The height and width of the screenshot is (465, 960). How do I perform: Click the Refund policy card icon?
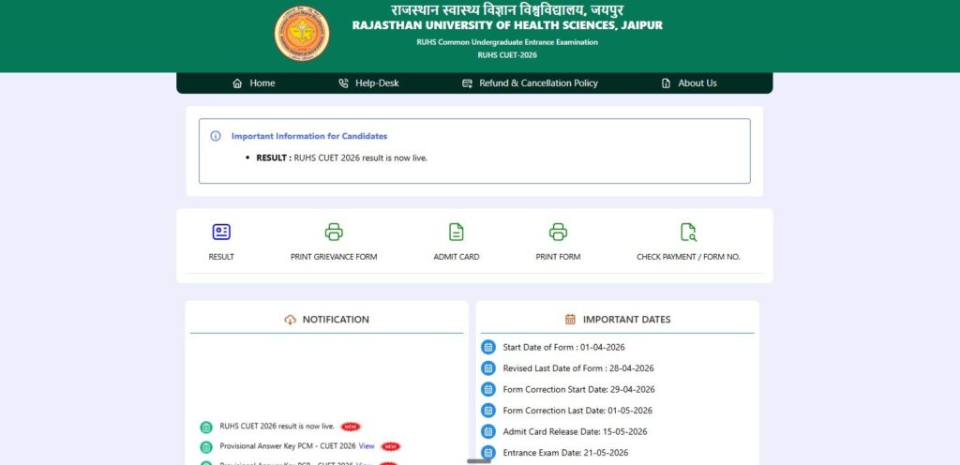tap(467, 83)
